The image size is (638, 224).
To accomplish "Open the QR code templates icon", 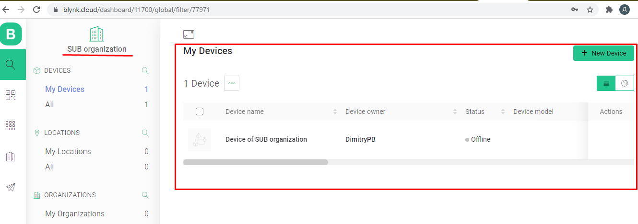I will (x=11, y=95).
